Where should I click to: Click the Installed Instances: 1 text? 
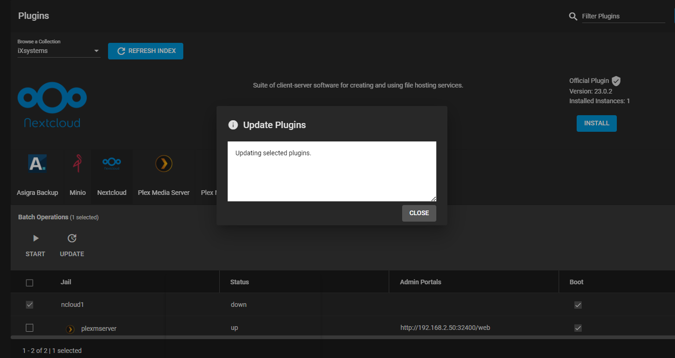point(600,101)
